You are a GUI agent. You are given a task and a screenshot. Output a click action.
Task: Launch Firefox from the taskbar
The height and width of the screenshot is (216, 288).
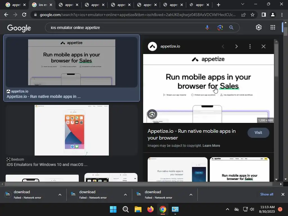tap(150, 209)
